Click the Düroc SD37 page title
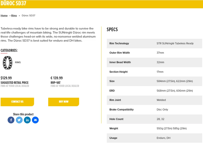 point(13,4)
